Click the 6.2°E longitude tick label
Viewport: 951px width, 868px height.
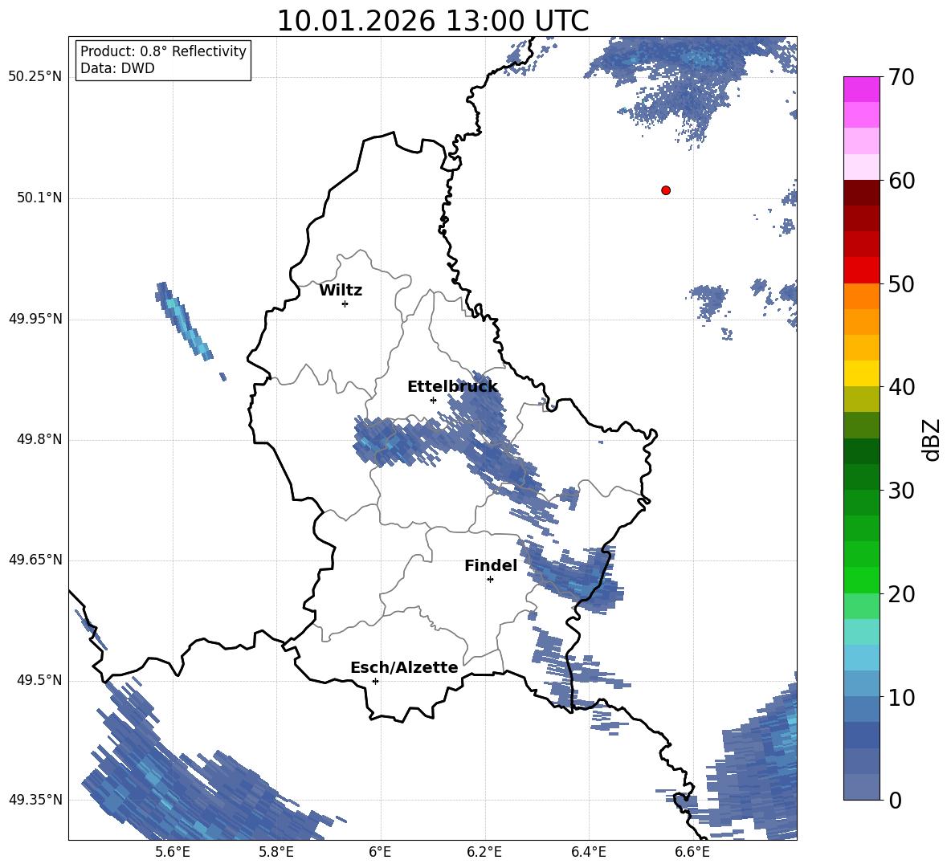[484, 852]
